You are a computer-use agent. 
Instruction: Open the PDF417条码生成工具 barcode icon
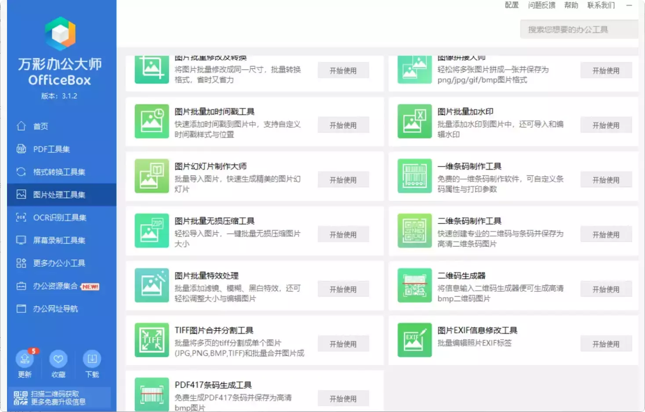point(151,394)
